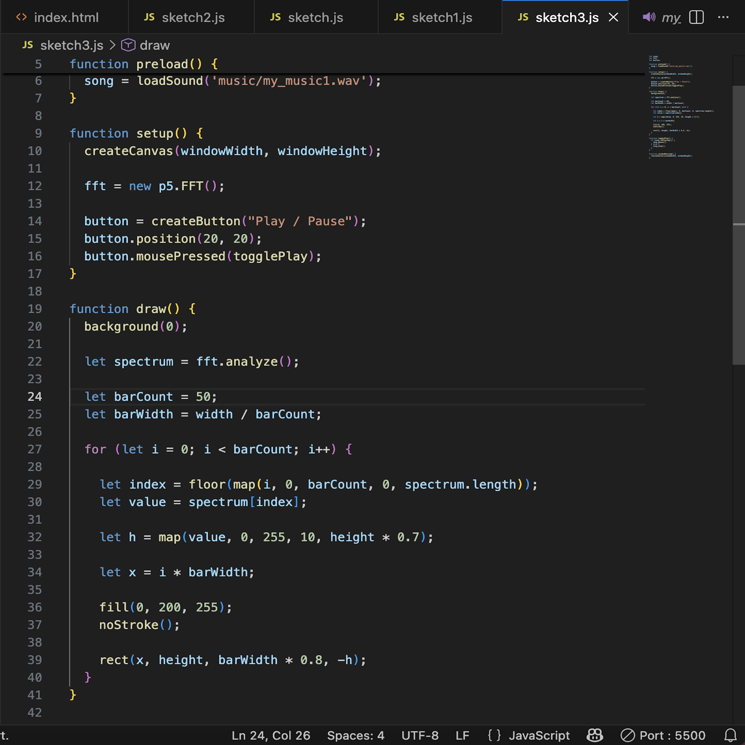Open Go to Line via Ln 24, Col 26
The width and height of the screenshot is (745, 745).
coord(271,735)
